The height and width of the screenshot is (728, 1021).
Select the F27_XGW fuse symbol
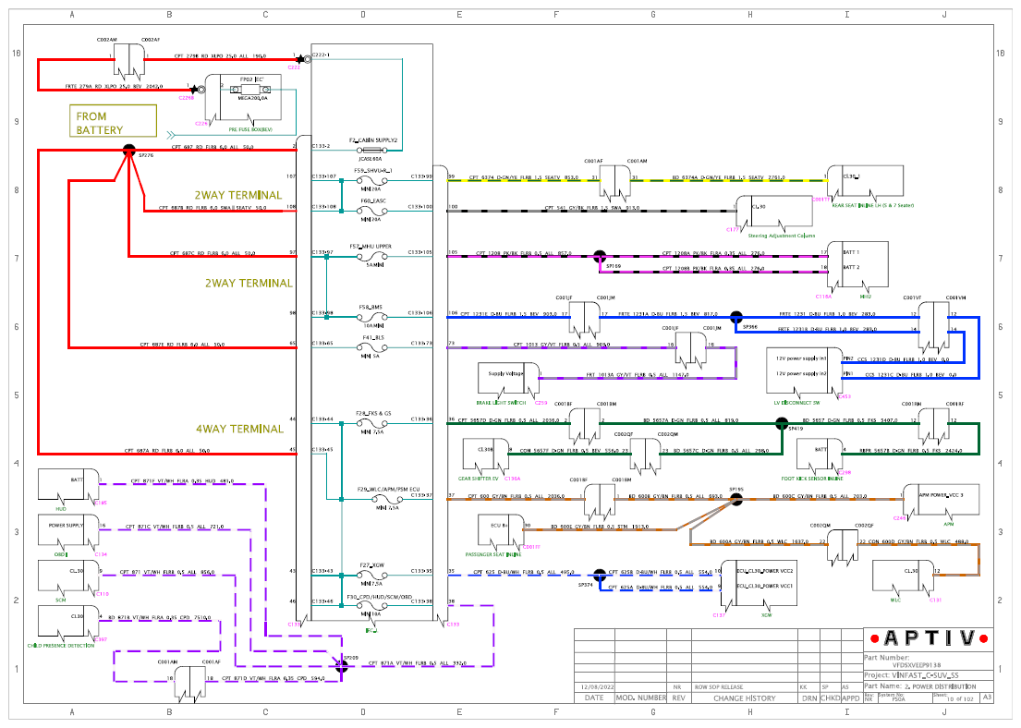tap(373, 576)
